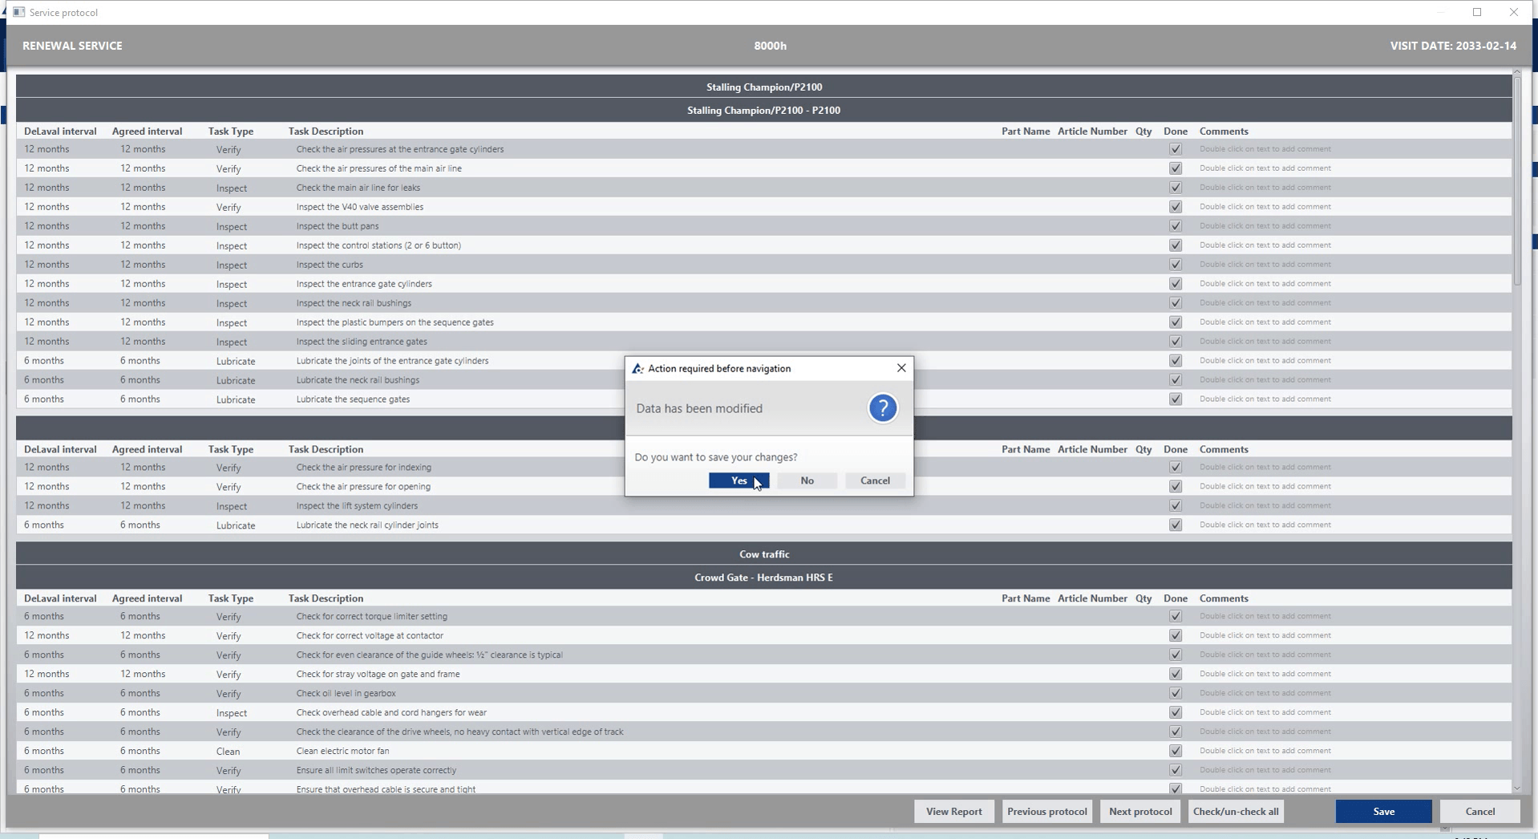Click the dialog title bar app icon
Screen dimensions: 1538x839
(637, 369)
